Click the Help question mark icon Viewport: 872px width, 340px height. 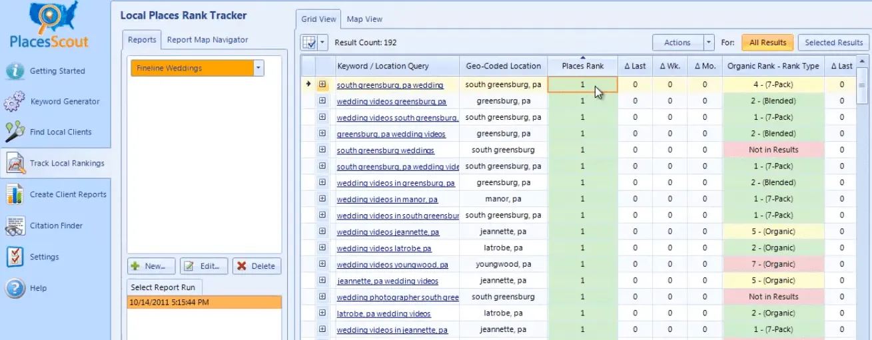click(15, 288)
